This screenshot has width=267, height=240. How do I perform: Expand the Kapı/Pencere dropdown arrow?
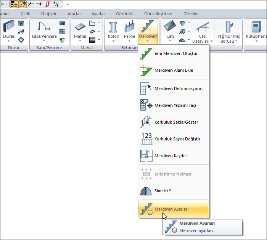pos(44,41)
